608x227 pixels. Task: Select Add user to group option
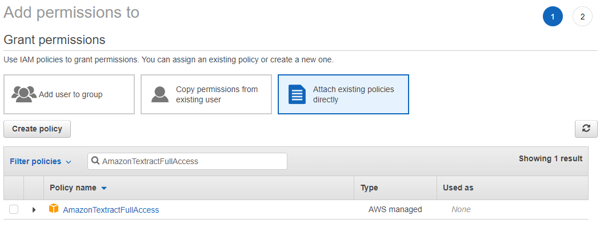point(69,94)
